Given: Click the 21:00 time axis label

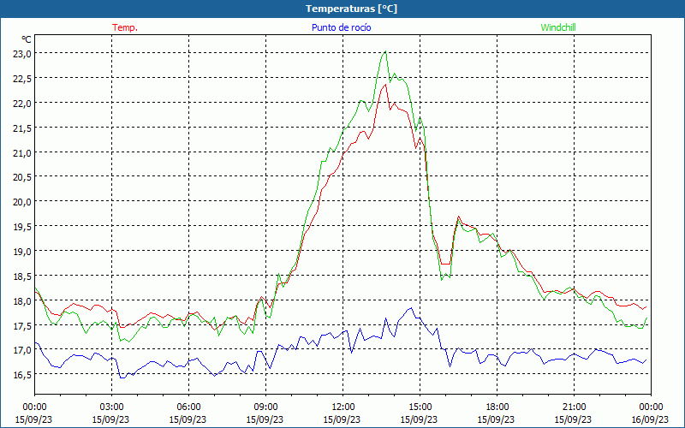Looking at the screenshot, I should [574, 407].
